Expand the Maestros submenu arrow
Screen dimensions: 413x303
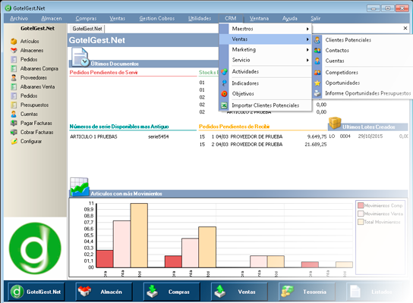point(307,29)
